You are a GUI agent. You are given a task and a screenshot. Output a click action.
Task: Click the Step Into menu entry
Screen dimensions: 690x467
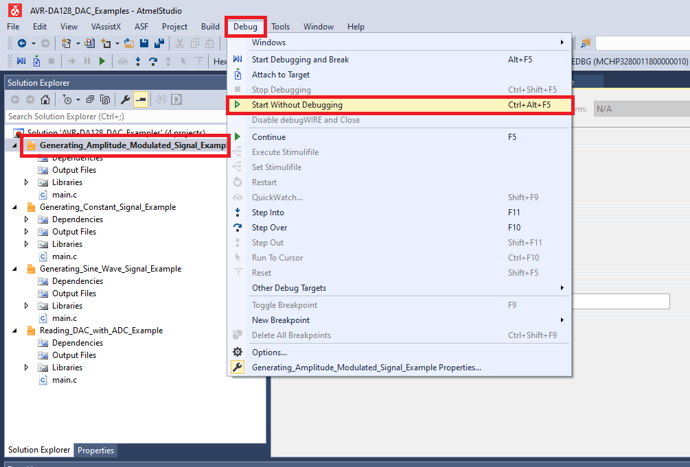pos(399,213)
